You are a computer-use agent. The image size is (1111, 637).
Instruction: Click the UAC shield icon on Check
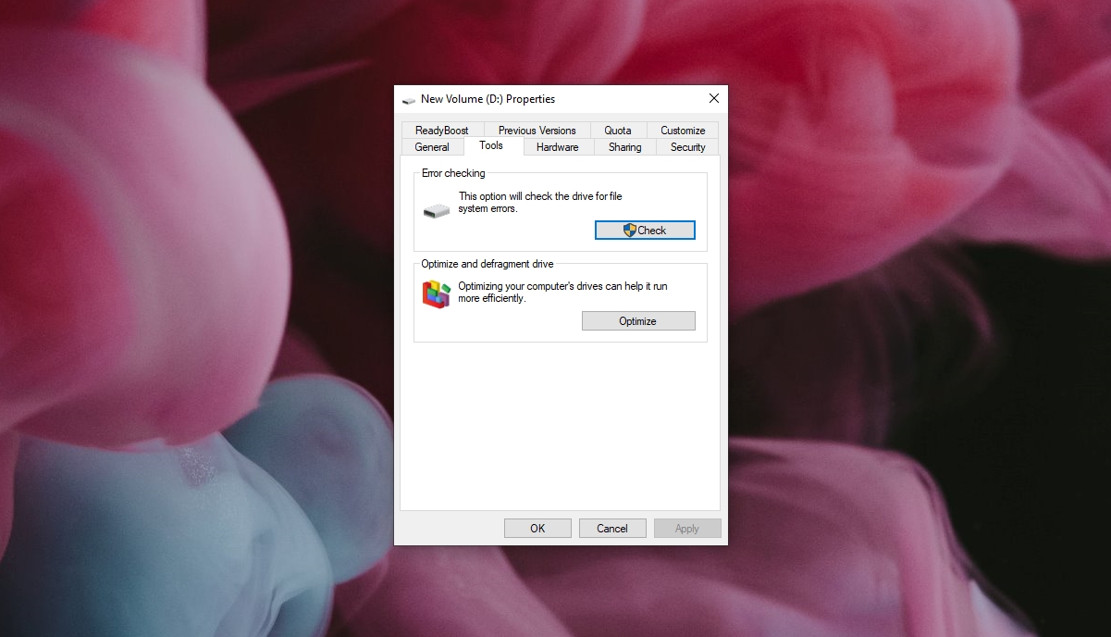629,231
